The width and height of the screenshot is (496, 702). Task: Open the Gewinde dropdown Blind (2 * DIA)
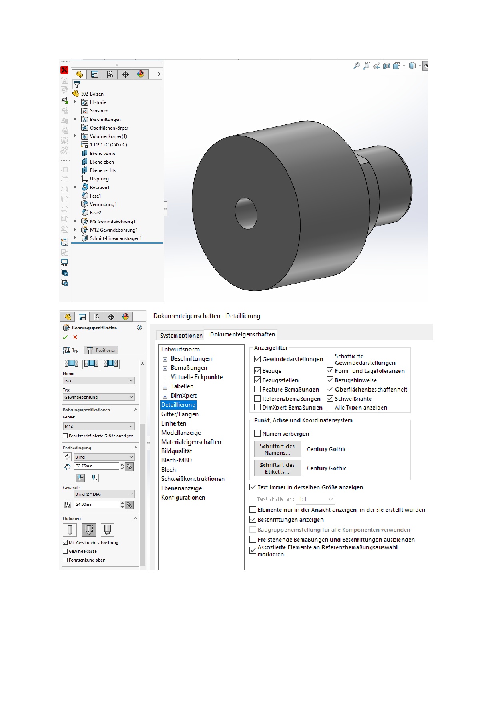pos(104,494)
